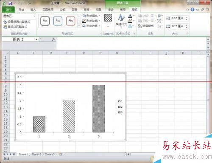Switch to Sheet3 worksheet tab
The image size is (212, 163).
pyautogui.click(x=50, y=154)
